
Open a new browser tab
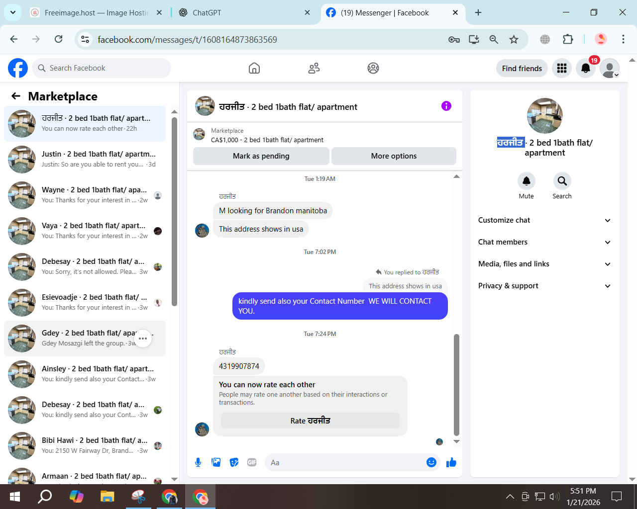(478, 12)
